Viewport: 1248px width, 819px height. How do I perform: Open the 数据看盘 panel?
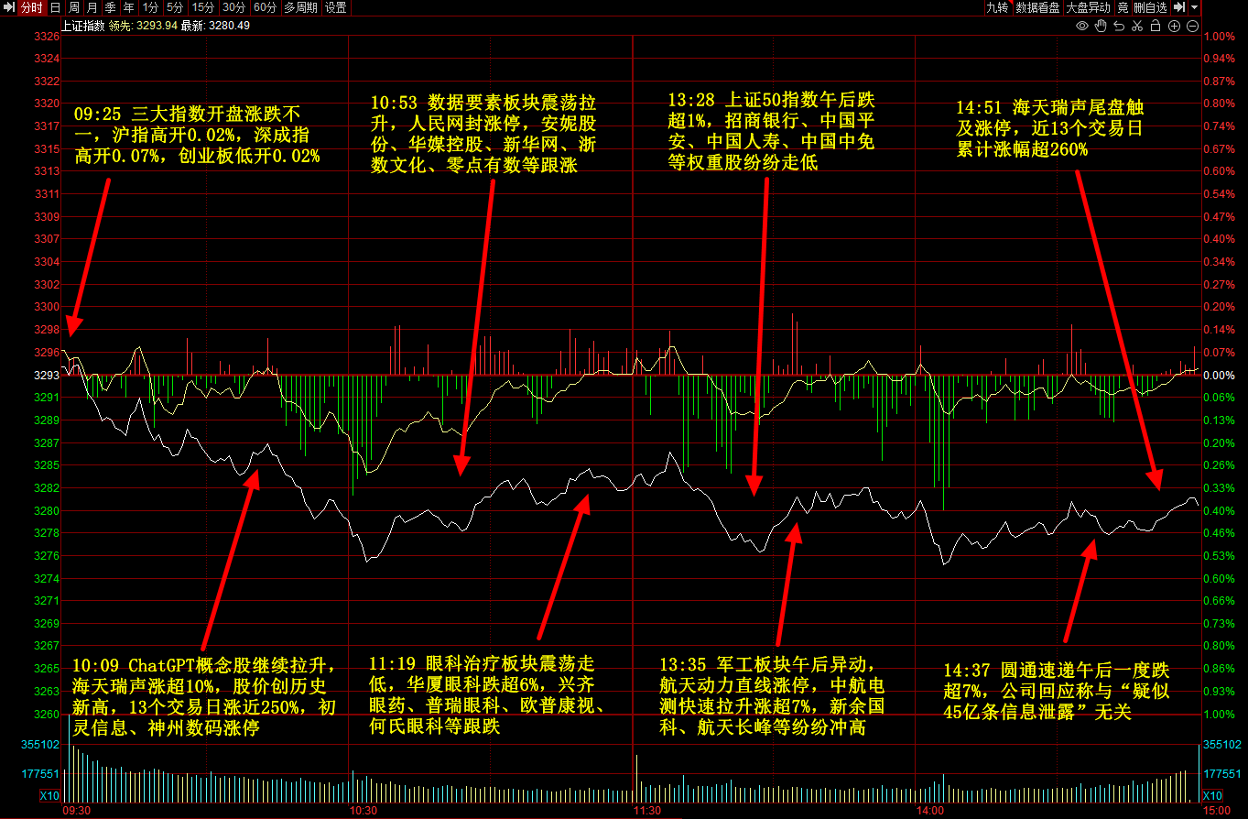tap(1037, 7)
